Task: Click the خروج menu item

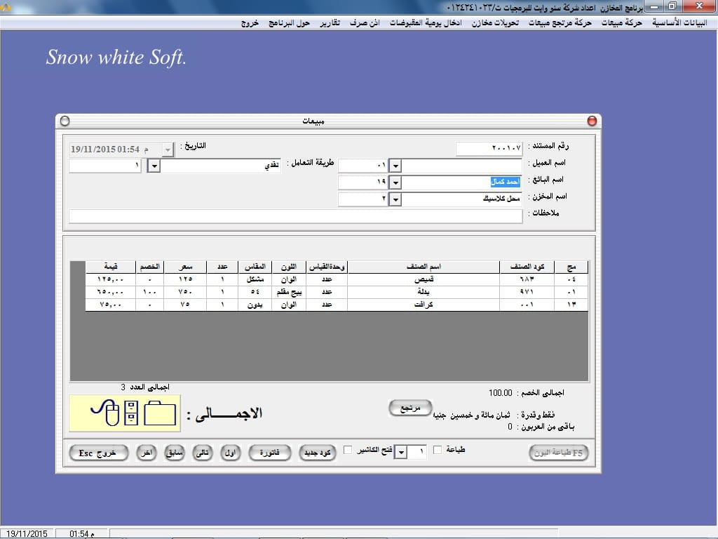Action: pyautogui.click(x=250, y=22)
